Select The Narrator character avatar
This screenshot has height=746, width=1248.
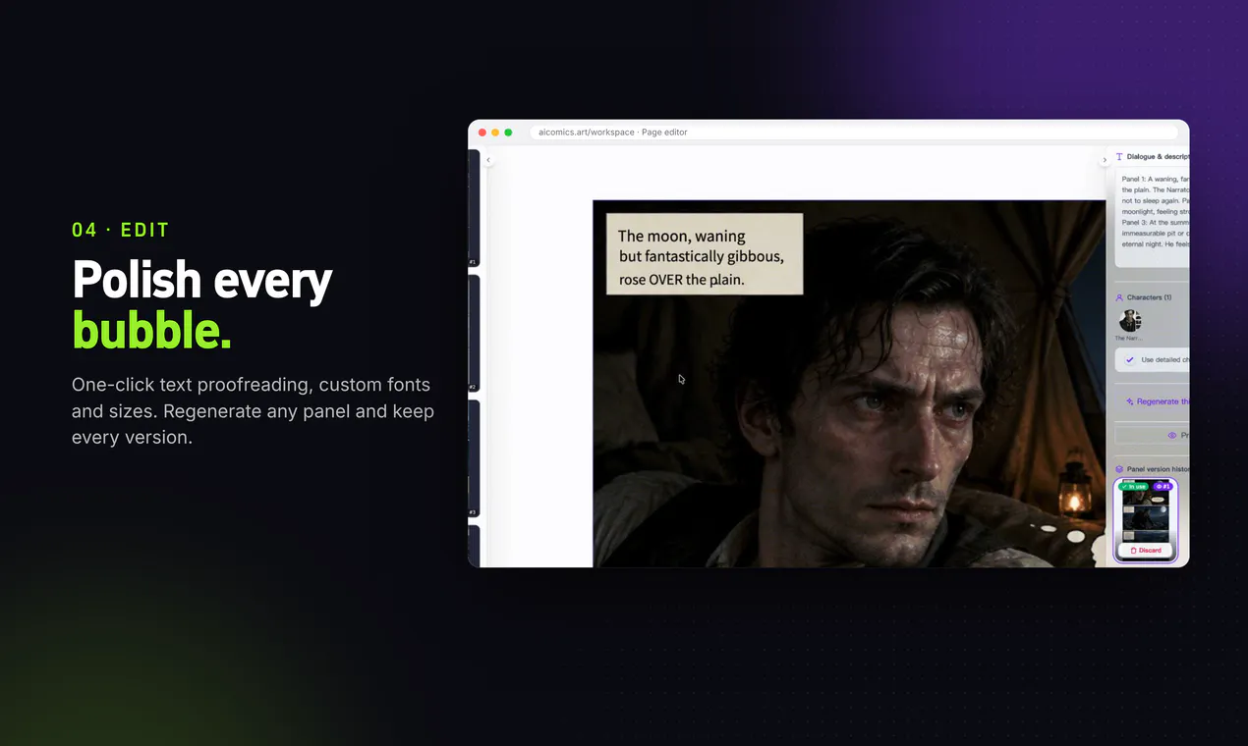[x=1130, y=321]
